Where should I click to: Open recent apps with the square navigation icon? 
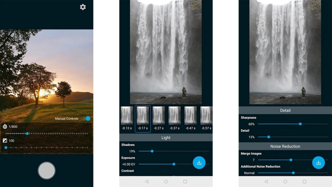[185, 182]
